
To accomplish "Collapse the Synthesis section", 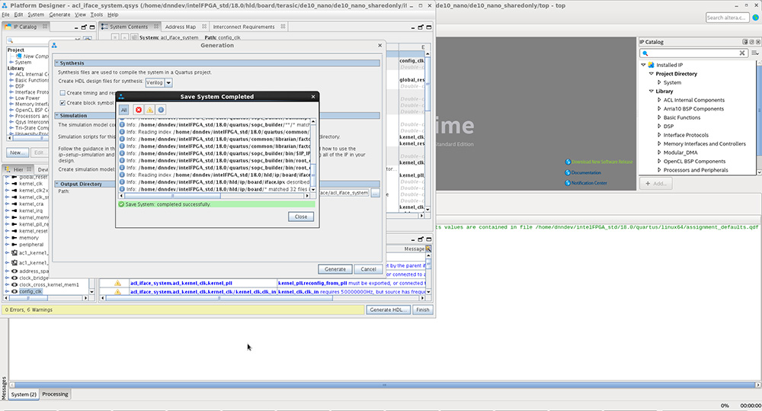I will [57, 63].
